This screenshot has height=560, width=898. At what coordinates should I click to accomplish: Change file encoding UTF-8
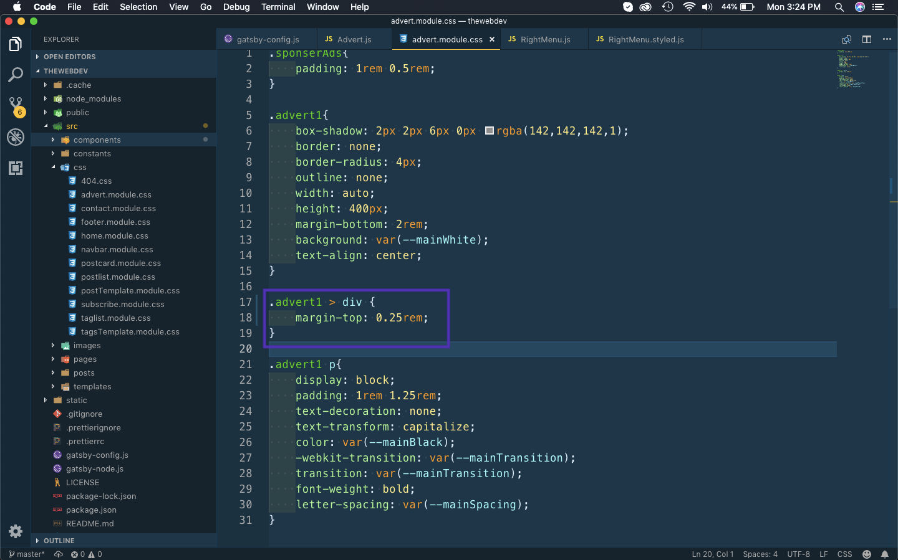798,554
